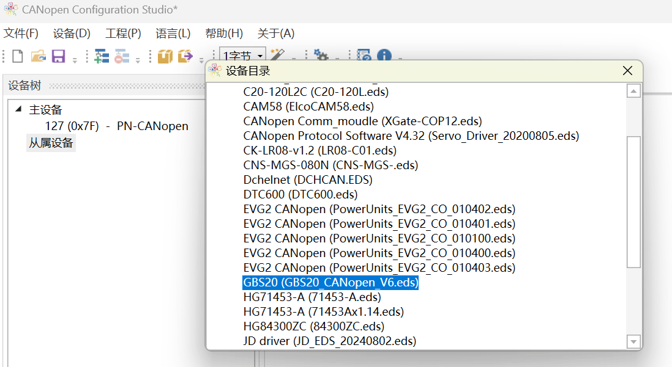The width and height of the screenshot is (672, 367).
Task: Select EVG2 CANopen PowerUnits_EVG2_CO_010100.eds entry
Action: pos(379,238)
